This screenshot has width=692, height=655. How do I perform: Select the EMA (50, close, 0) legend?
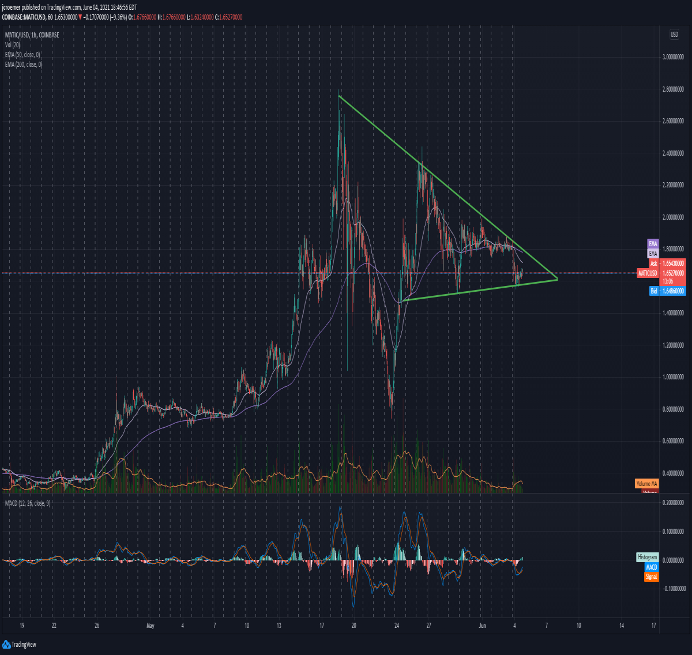pyautogui.click(x=22, y=55)
